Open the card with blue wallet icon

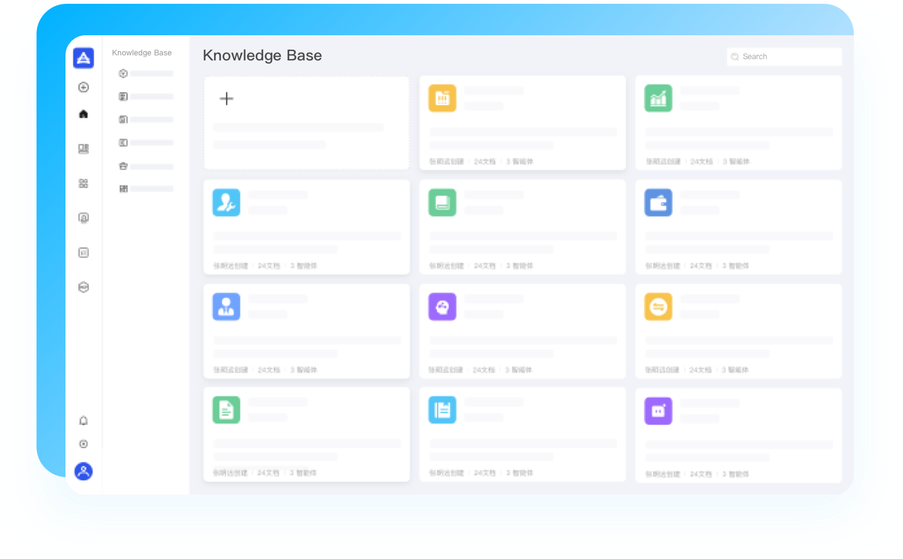pyautogui.click(x=738, y=227)
